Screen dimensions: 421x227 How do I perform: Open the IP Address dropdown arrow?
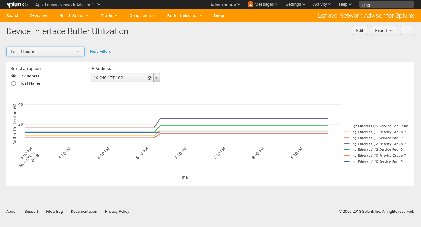pyautogui.click(x=156, y=77)
